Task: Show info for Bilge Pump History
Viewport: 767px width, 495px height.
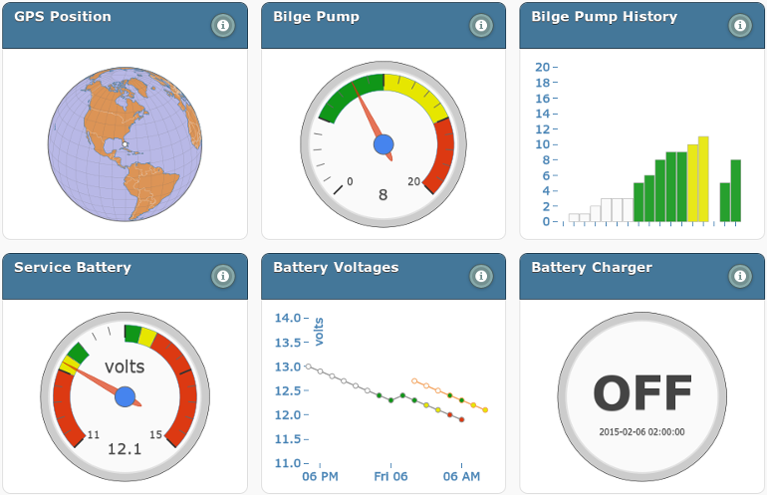Action: tap(739, 26)
